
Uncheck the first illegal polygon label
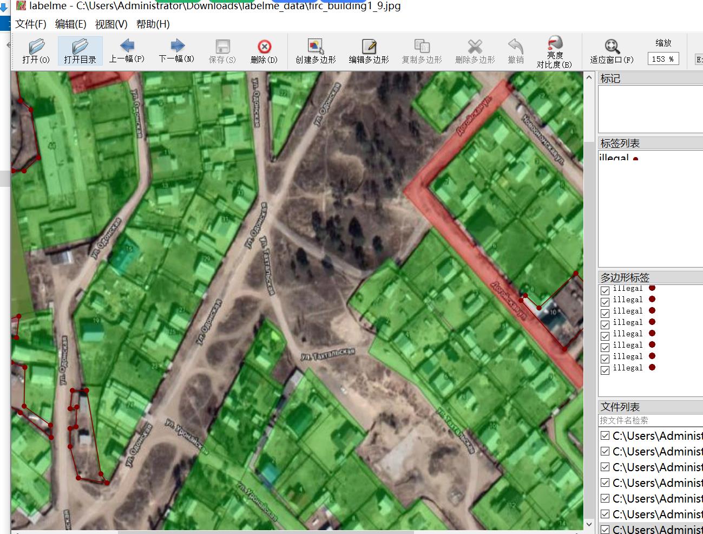point(605,291)
